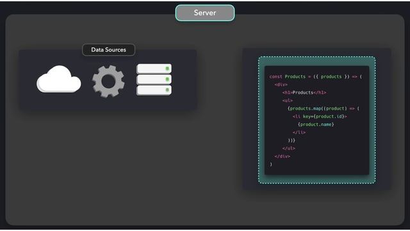
Task: Click the opening '<div>' tag
Action: click(x=281, y=85)
